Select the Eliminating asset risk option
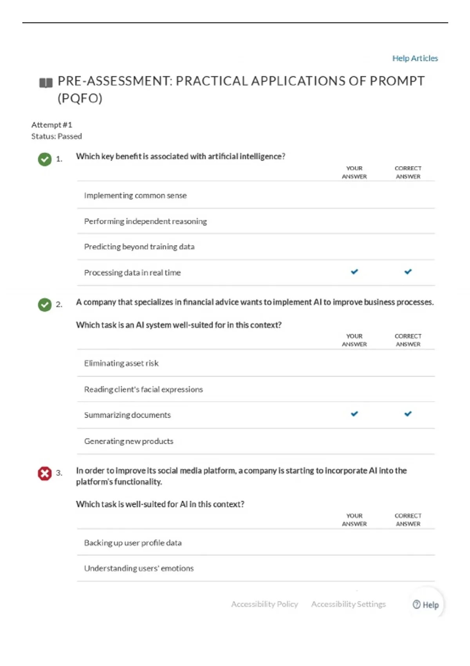Image resolution: width=470 pixels, height=666 pixels. click(x=256, y=363)
